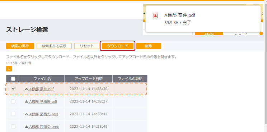This screenshot has height=132, width=267.
Task: Check the A様邸 図面①.png row checkbox
Action: (x=13, y=114)
